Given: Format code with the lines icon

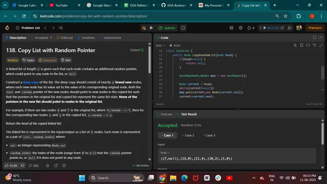Looking at the screenshot, I should (x=295, y=45).
